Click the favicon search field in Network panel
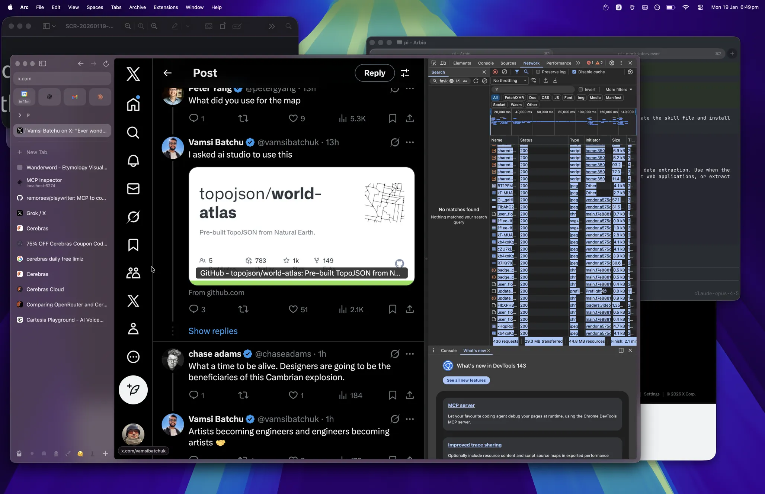The image size is (765, 494). coord(445,81)
